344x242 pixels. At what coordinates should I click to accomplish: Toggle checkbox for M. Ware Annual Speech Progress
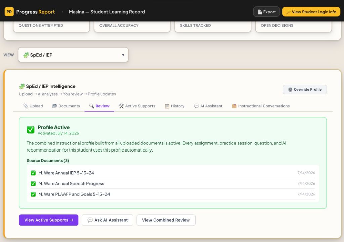pos(33,184)
